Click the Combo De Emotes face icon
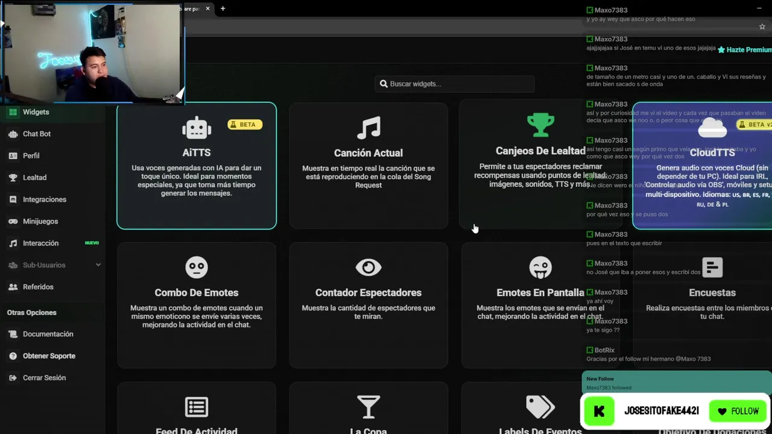Viewport: 772px width, 434px height. coord(197,267)
